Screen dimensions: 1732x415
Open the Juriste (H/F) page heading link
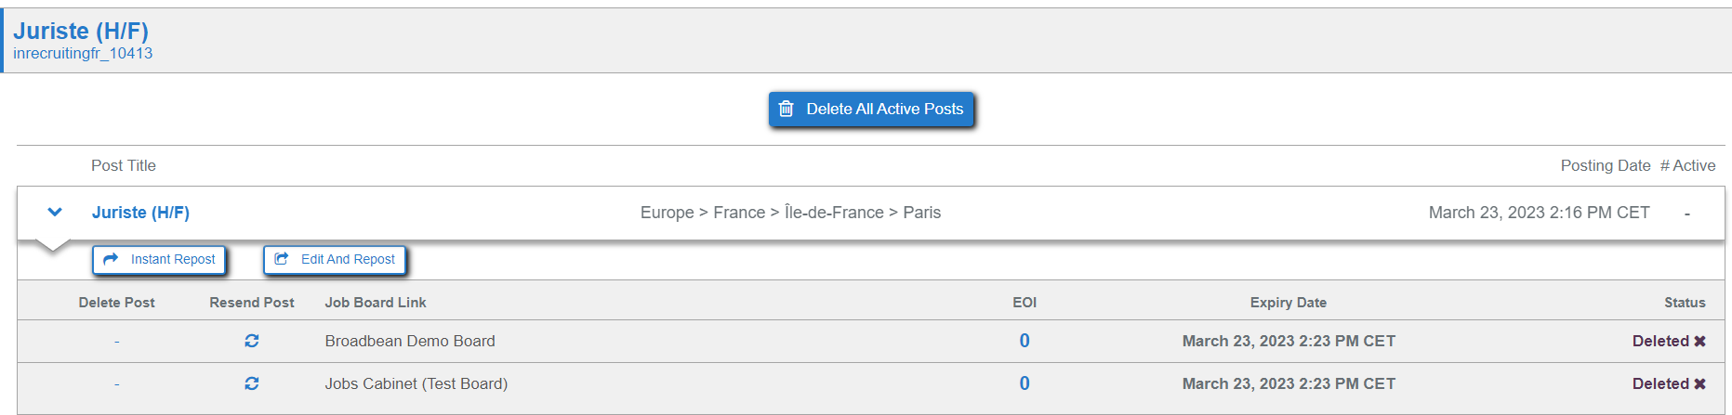(x=81, y=31)
